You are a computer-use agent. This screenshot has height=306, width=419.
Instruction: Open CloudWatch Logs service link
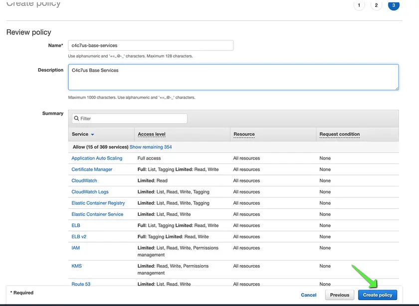point(90,192)
